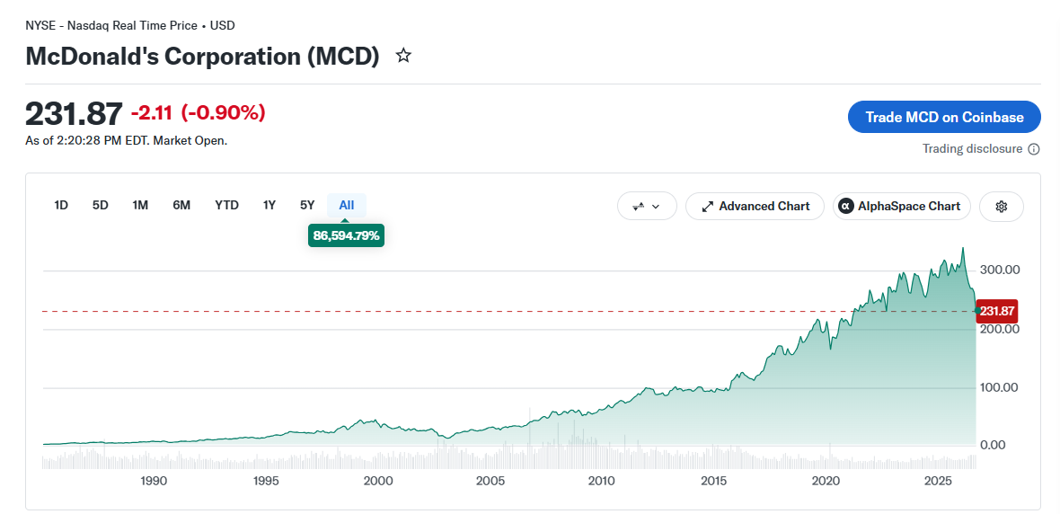Add MCD to watchlist with star icon
Screen dimensions: 1060x514
click(403, 56)
